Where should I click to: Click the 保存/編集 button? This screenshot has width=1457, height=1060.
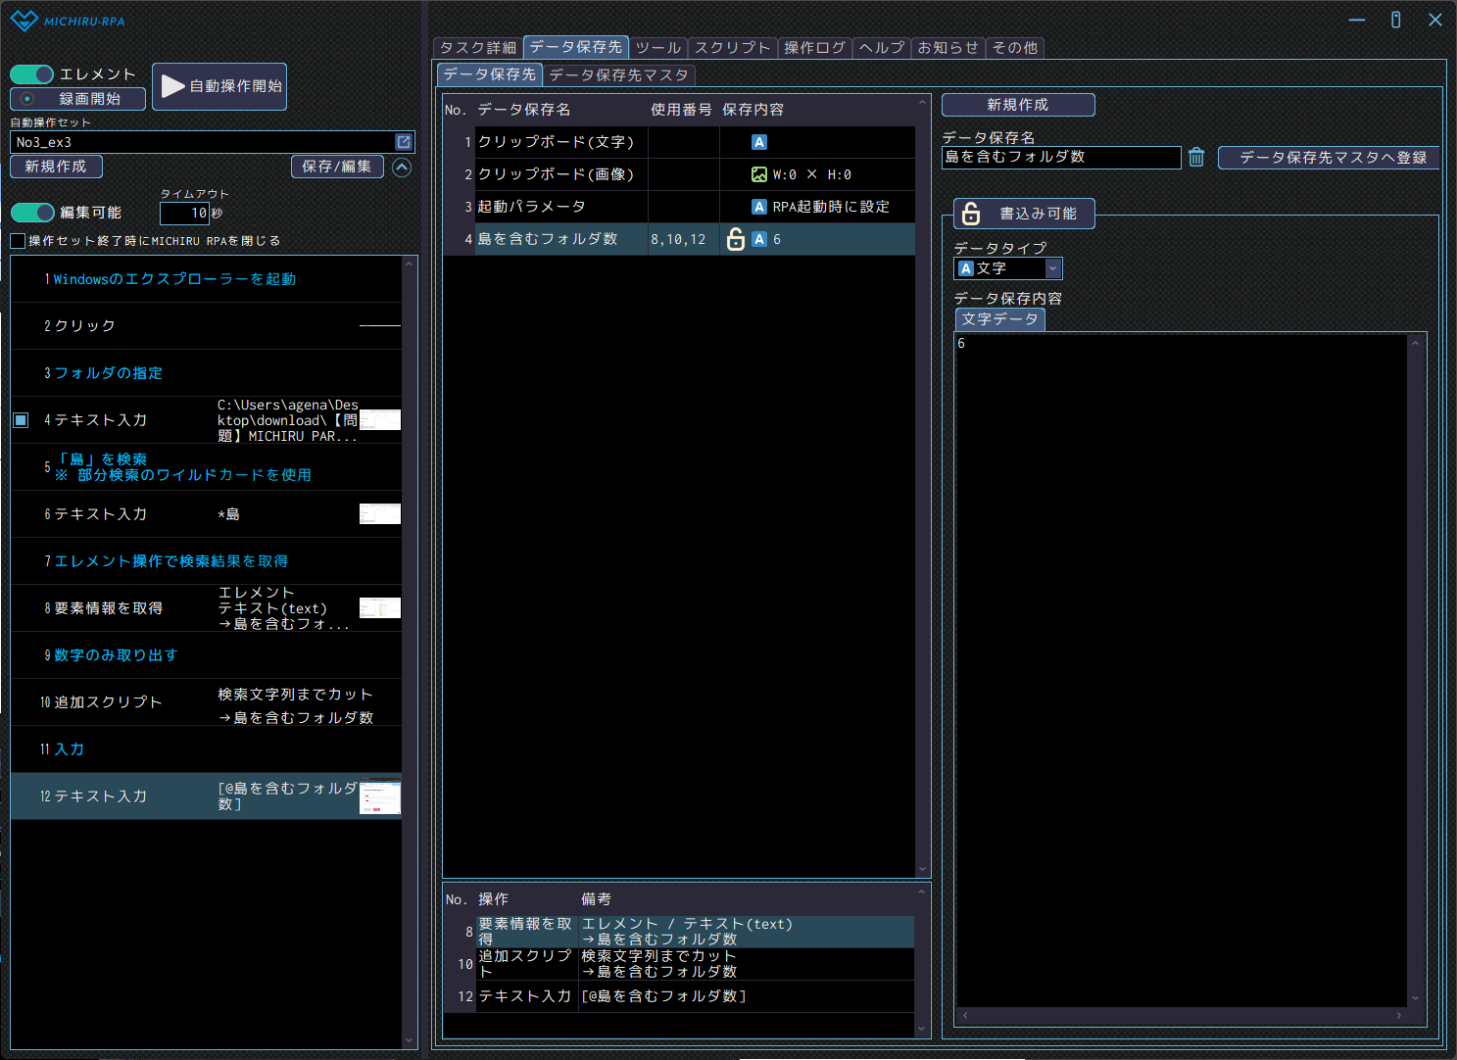(336, 167)
